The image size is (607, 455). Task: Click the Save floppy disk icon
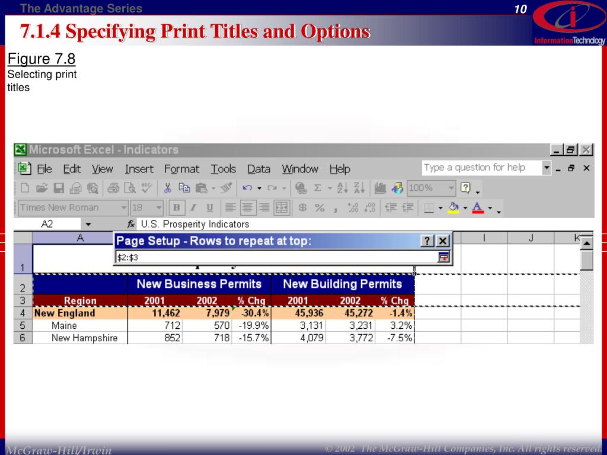click(x=59, y=188)
